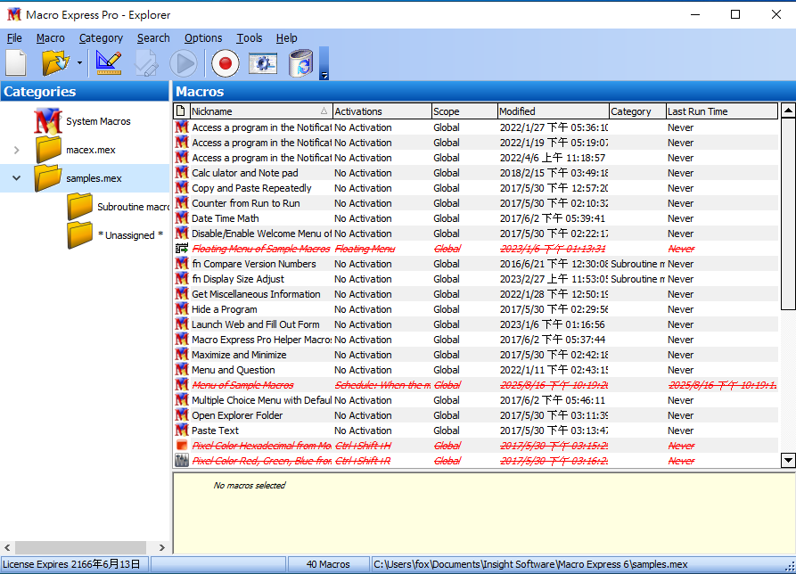
Task: Click icon of Floating Menu of Sample Macros
Action: pos(182,249)
